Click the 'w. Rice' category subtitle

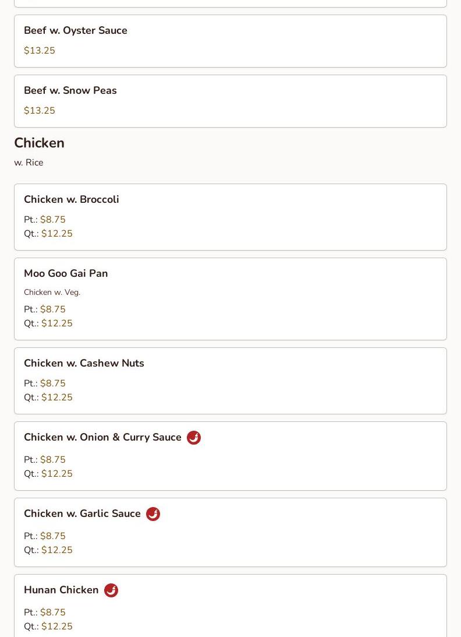pyautogui.click(x=29, y=163)
